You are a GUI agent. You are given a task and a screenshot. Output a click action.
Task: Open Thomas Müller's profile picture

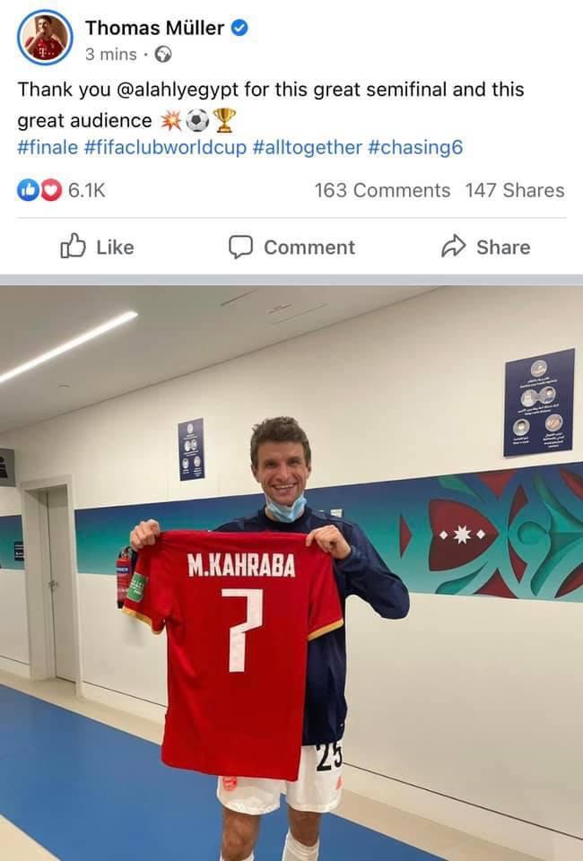point(45,38)
